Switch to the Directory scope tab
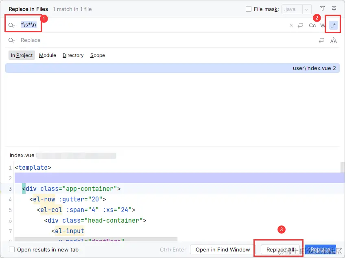This screenshot has width=345, height=258. 73,55
